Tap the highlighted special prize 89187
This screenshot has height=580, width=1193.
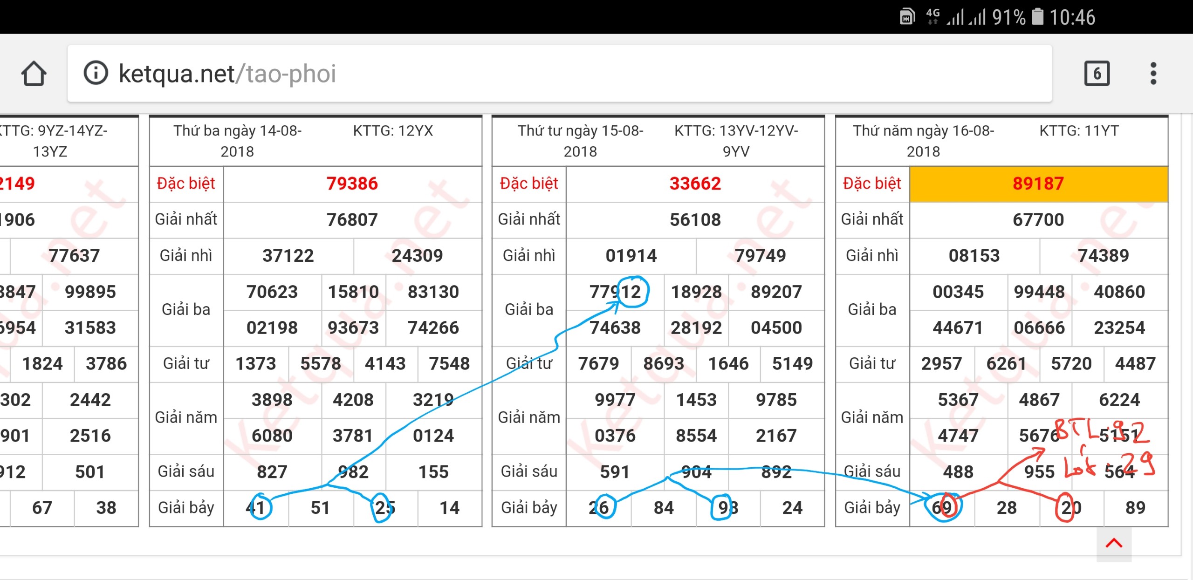pyautogui.click(x=1038, y=184)
